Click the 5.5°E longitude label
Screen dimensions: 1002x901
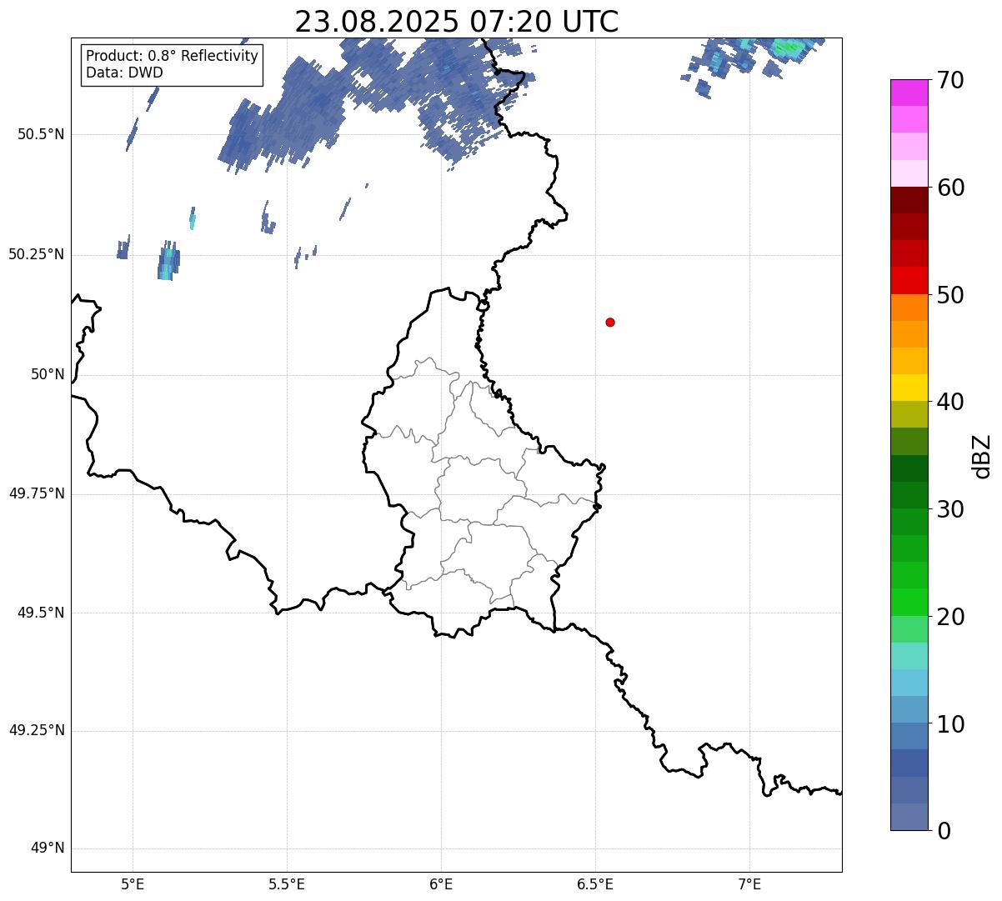tap(287, 884)
